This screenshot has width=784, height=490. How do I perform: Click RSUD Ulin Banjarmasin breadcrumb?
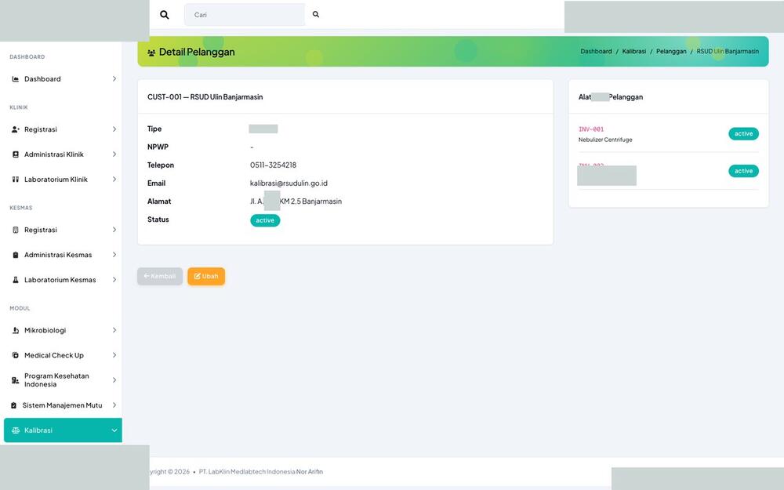click(728, 52)
